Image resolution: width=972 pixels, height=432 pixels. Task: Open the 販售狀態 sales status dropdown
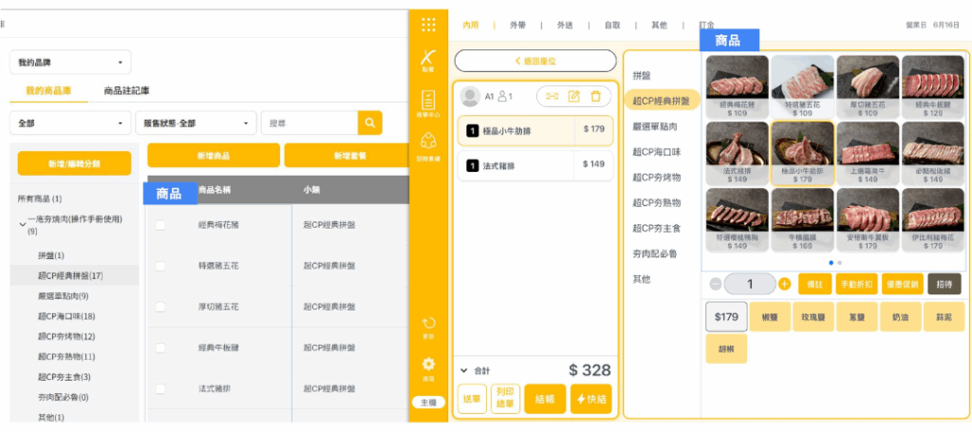(196, 123)
